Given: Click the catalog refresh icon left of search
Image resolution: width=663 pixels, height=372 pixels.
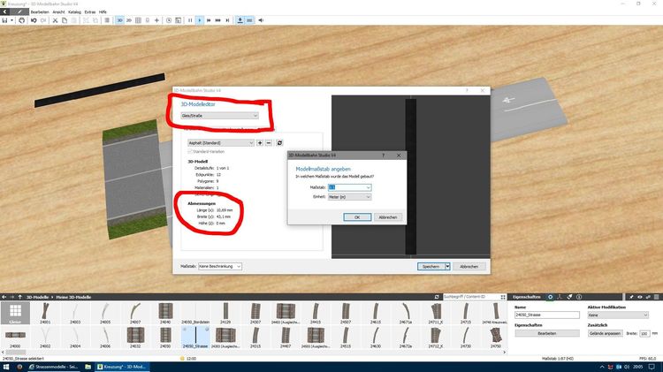Looking at the screenshot, I should 437,297.
